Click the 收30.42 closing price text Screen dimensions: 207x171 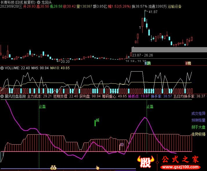pyautogui.click(x=69, y=6)
